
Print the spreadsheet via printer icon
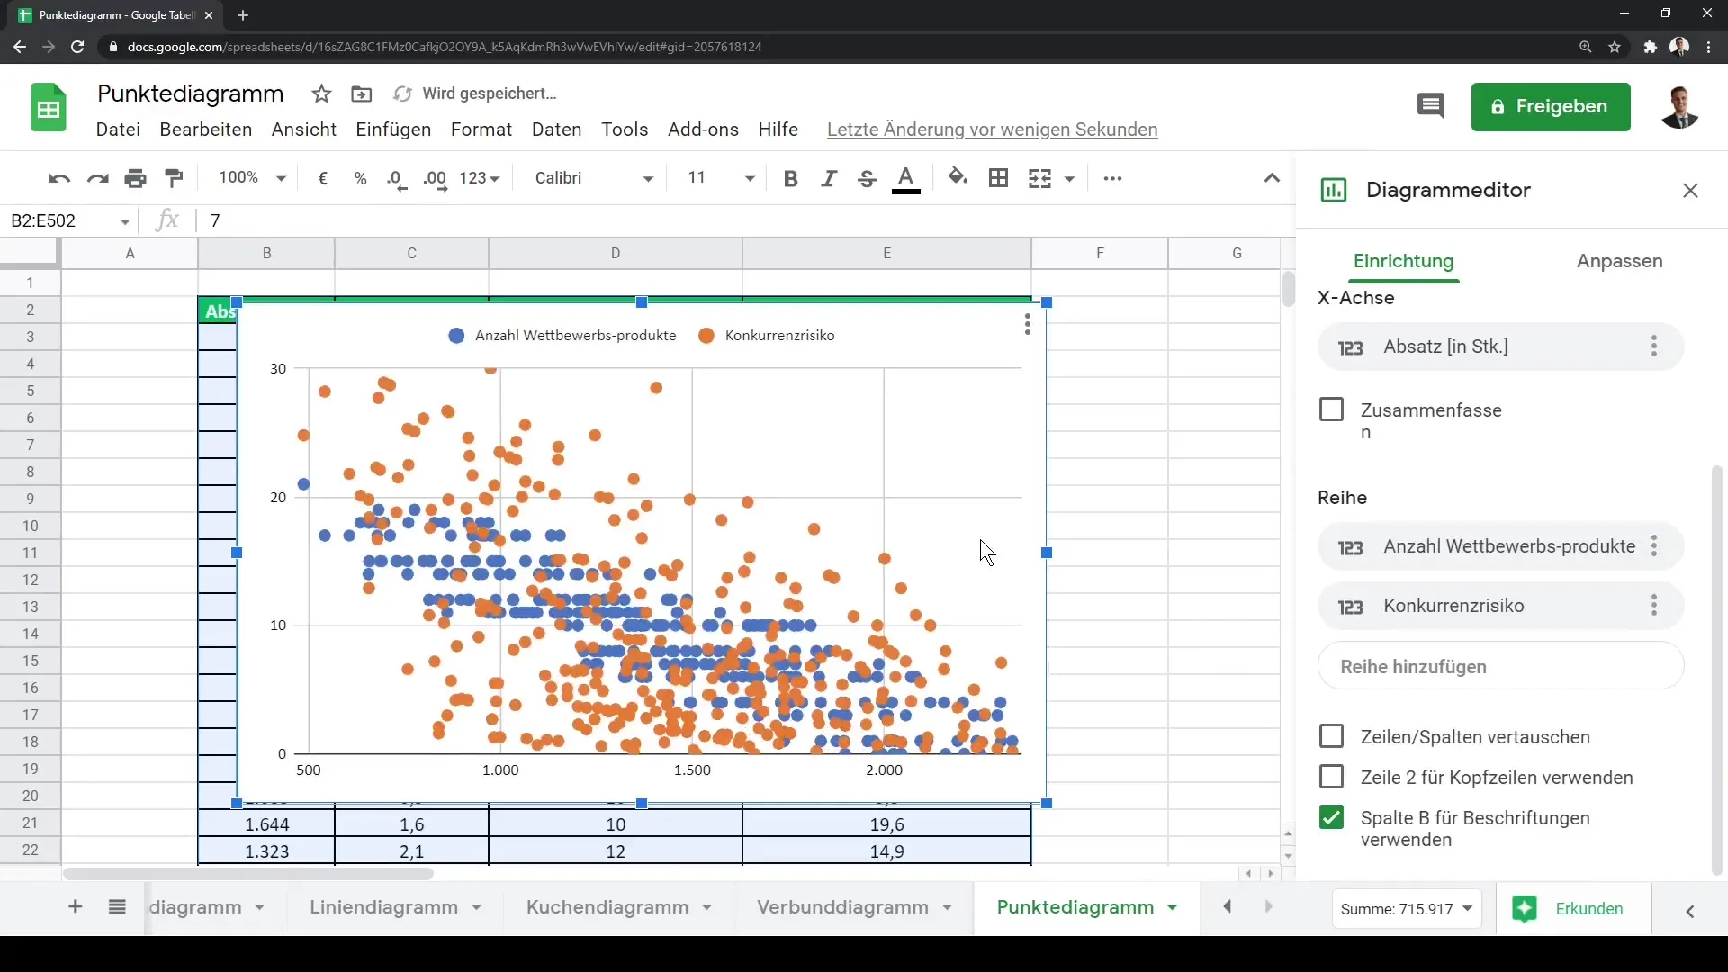coord(136,178)
